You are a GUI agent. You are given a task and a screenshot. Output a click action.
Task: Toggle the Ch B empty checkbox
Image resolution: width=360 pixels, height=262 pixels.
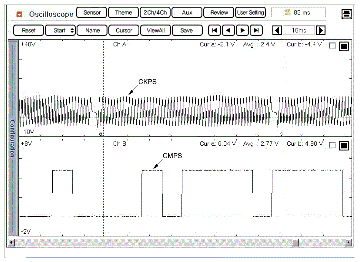pyautogui.click(x=333, y=145)
